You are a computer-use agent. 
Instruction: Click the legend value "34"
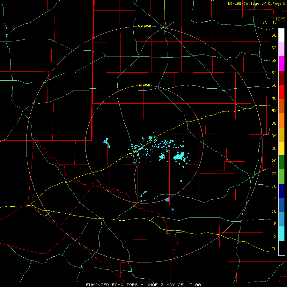(274, 136)
